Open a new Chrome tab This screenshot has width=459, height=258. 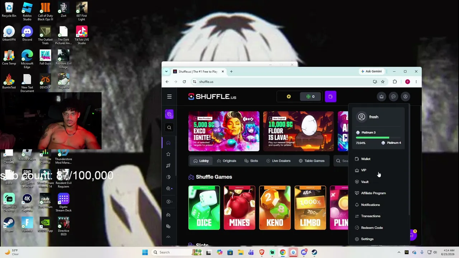pos(231,71)
